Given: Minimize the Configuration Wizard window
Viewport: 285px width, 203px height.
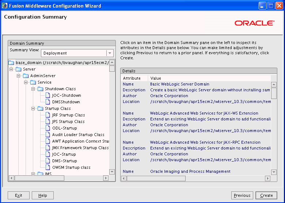Looking at the screenshot, I should 262,6.
